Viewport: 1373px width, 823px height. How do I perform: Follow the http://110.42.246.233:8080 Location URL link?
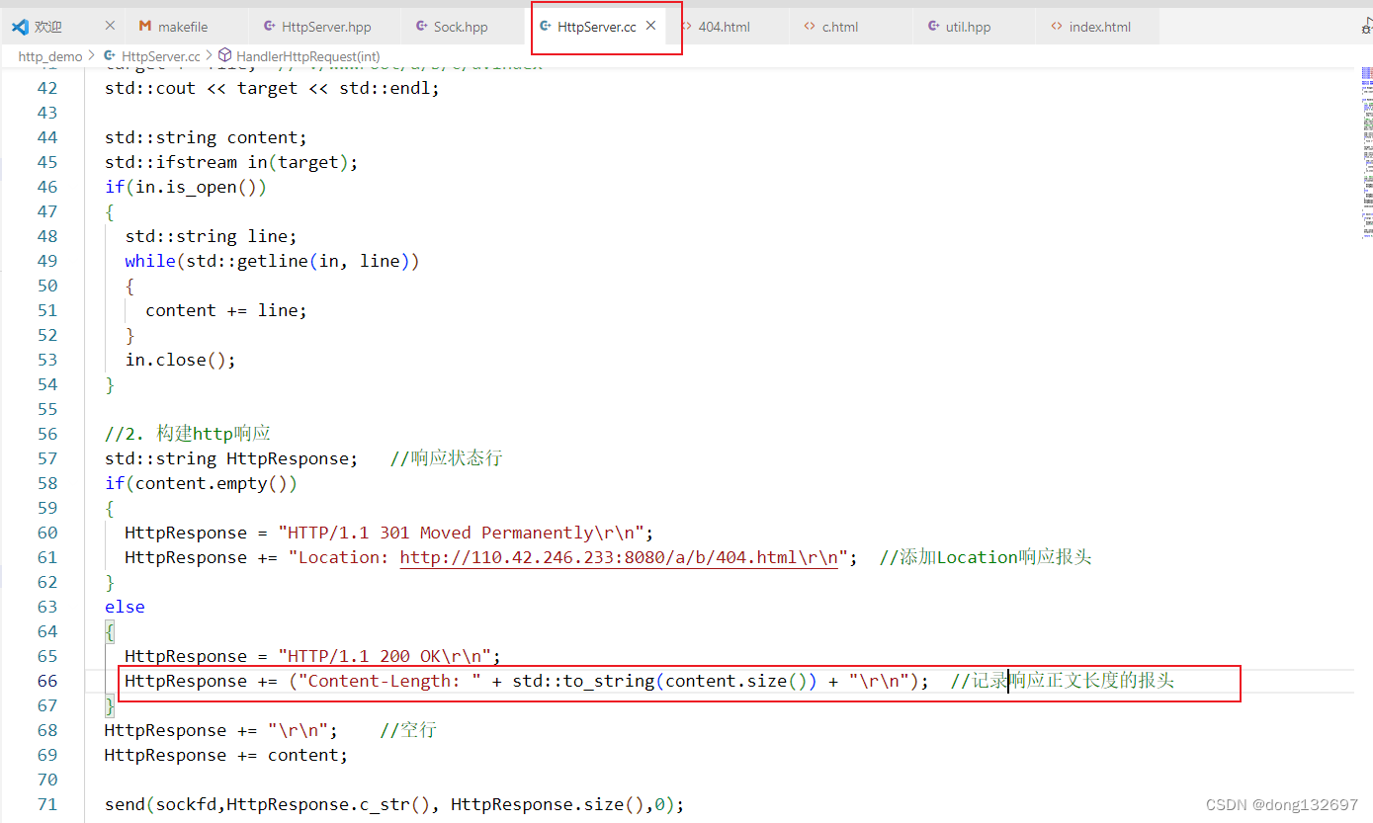coord(619,557)
